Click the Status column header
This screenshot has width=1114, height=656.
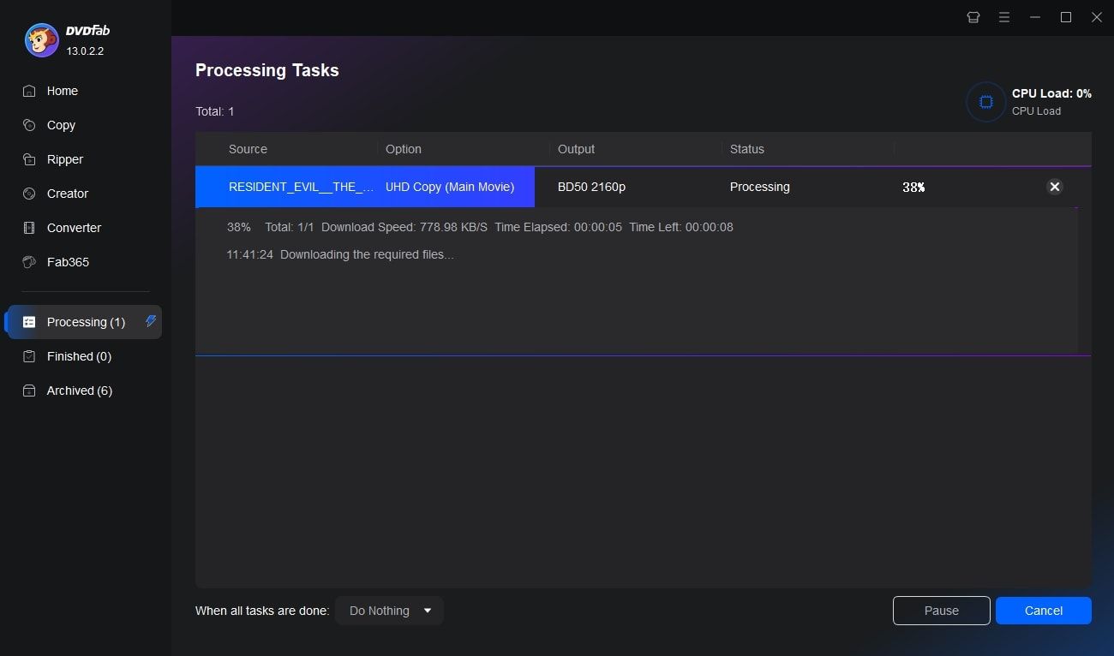pos(746,149)
